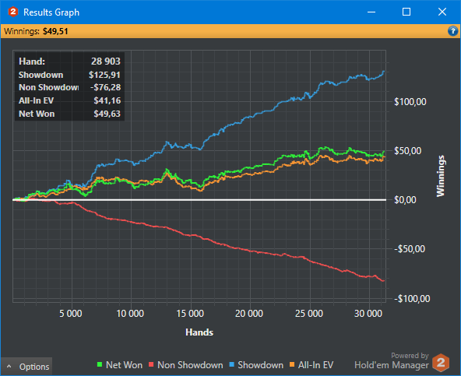The height and width of the screenshot is (376, 461).
Task: Open the help question mark icon
Action: pyautogui.click(x=452, y=31)
